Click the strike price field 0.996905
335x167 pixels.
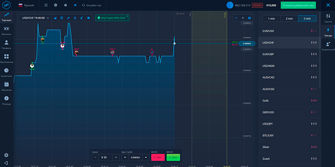(135, 157)
